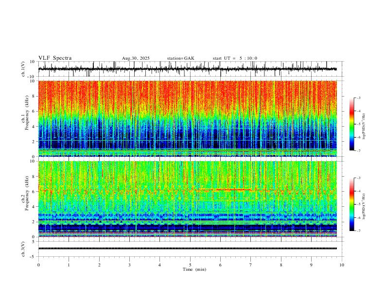
Task: Click the time axis tick label "6"
Action: [221, 265]
